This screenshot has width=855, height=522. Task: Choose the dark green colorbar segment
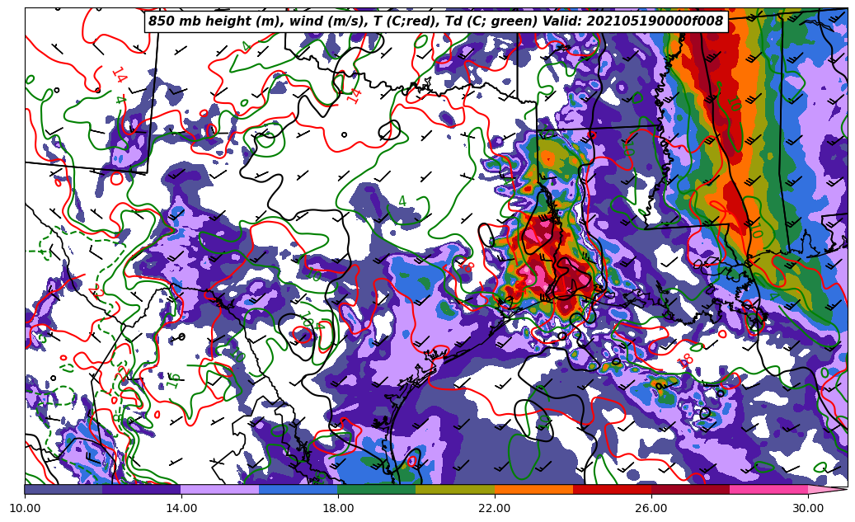click(376, 489)
